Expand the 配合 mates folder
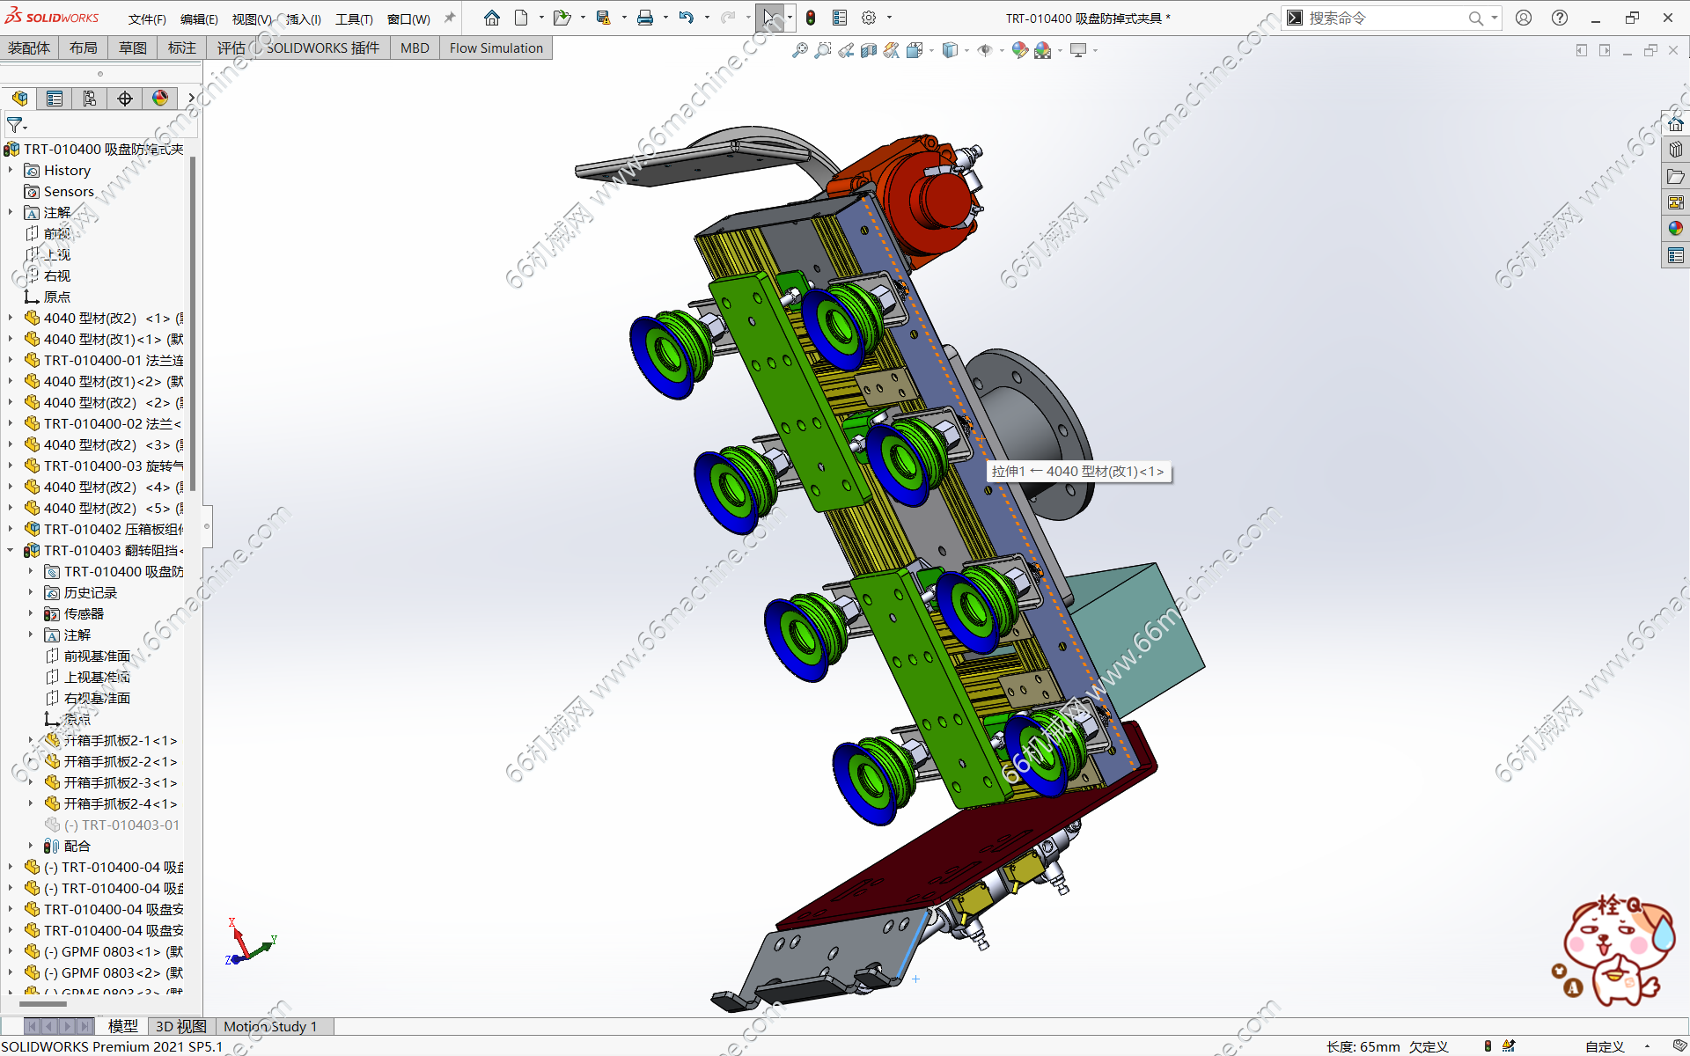The width and height of the screenshot is (1690, 1056). click(31, 846)
